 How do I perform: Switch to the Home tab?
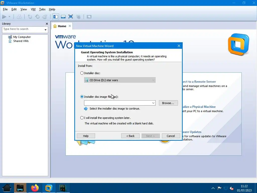tap(62, 26)
